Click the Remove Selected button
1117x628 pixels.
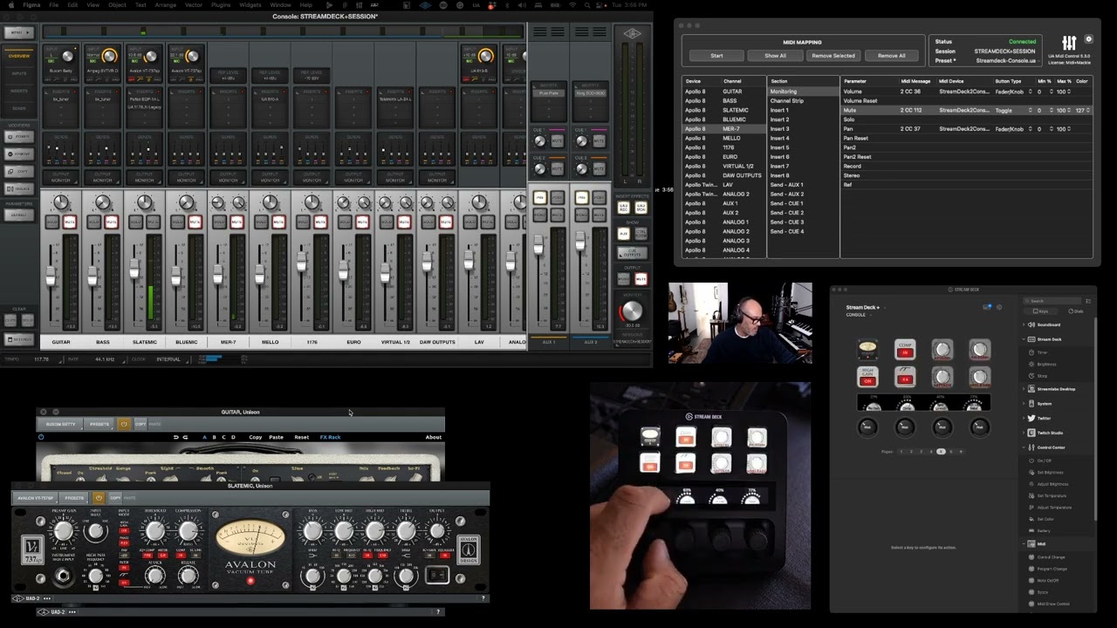coord(833,56)
